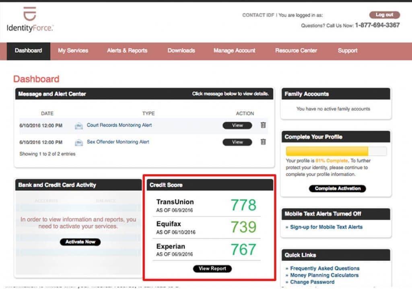Click envelope icon for Court Records alert
The height and width of the screenshot is (289, 412).
pos(78,126)
